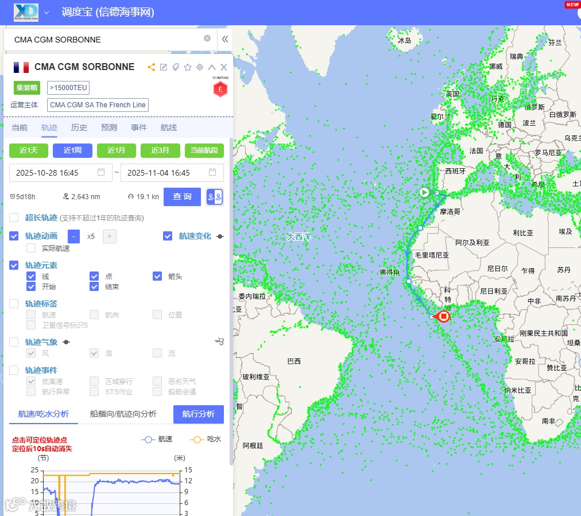Viewport: 581px width, 516px height.
Task: Switch to the 事件 tab
Action: [139, 128]
